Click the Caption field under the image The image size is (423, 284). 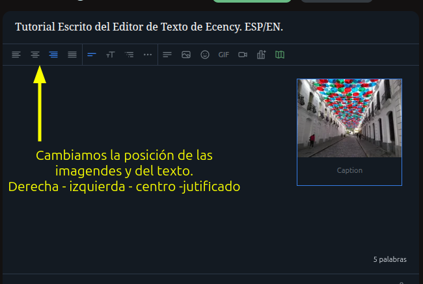[x=349, y=170]
